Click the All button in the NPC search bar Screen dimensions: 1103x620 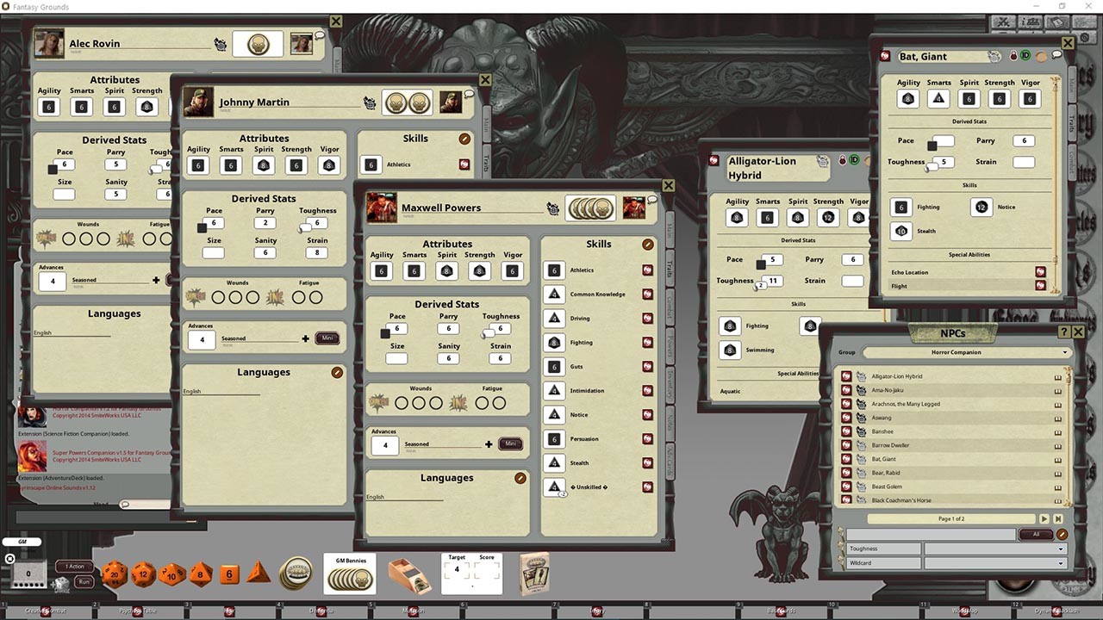[1037, 534]
